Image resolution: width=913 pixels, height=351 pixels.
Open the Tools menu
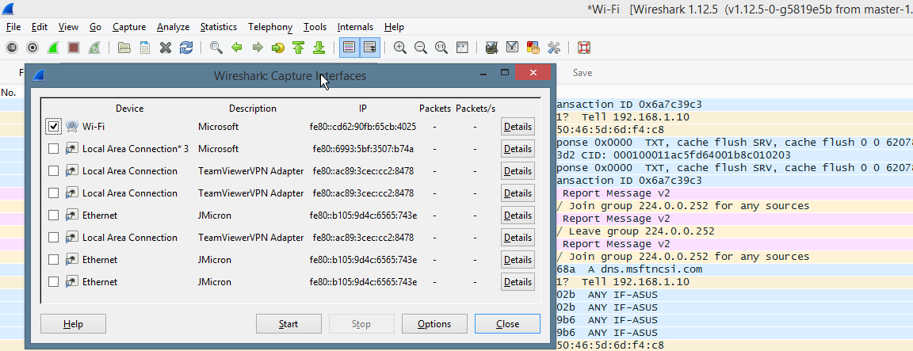pyautogui.click(x=315, y=27)
